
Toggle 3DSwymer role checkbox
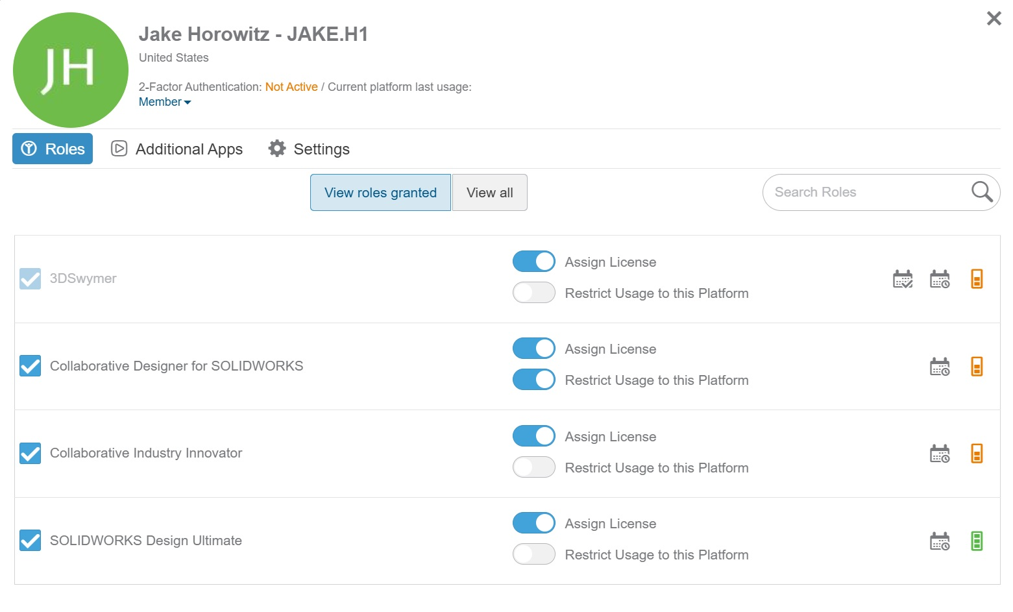click(x=31, y=279)
